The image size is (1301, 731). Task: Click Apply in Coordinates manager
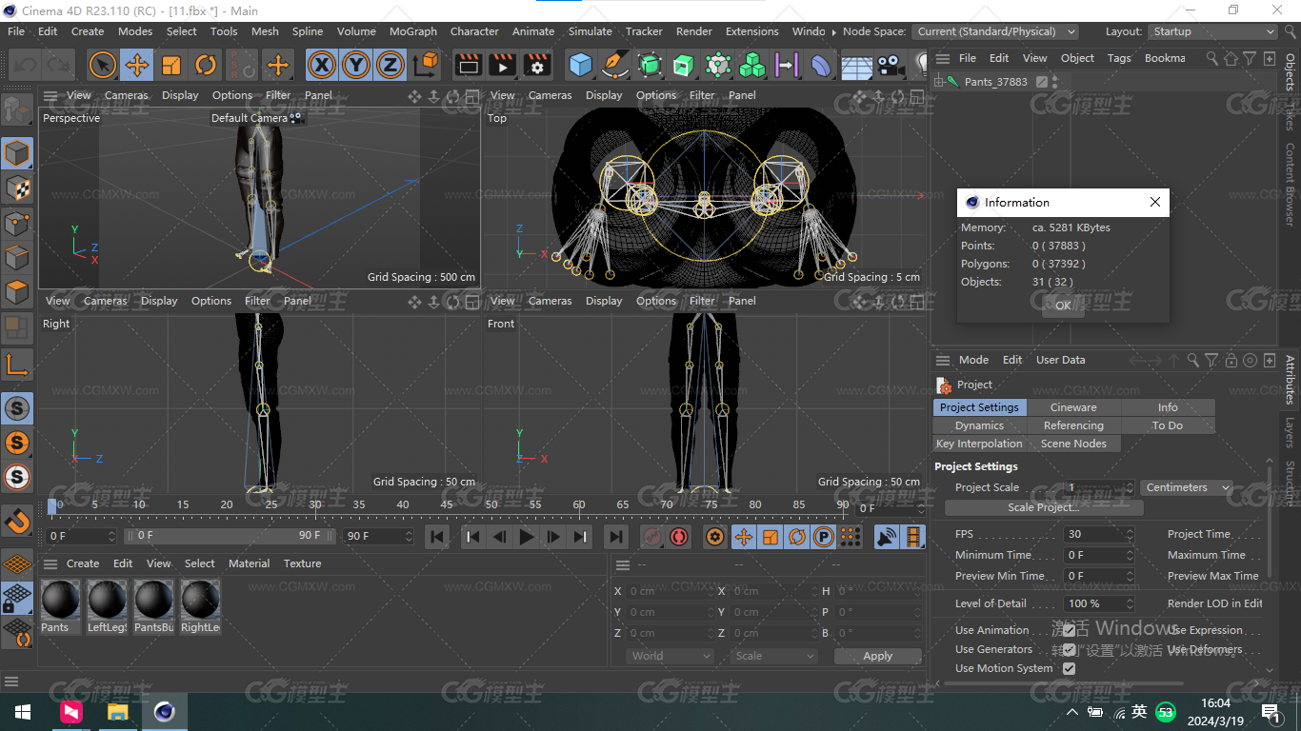pyautogui.click(x=878, y=656)
